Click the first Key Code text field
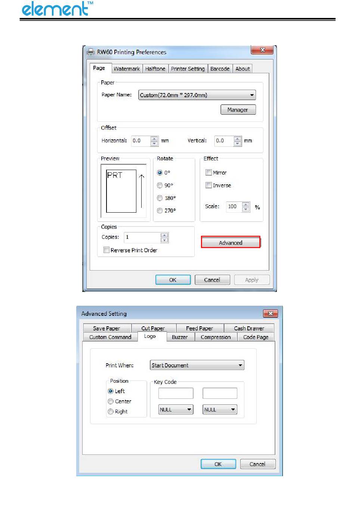This screenshot has width=355, height=515. 176,393
